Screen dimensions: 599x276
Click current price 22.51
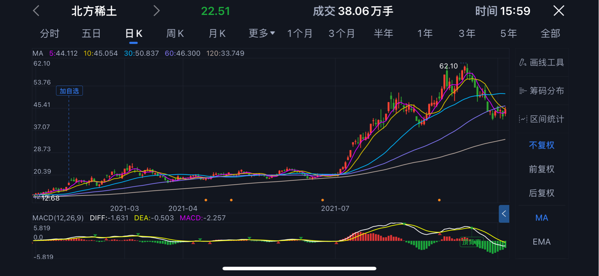(215, 11)
